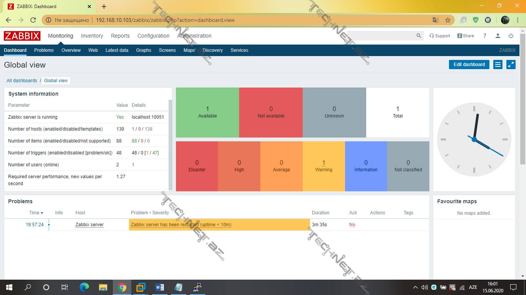Image resolution: width=526 pixels, height=295 pixels.
Task: Open Chrome from the Windows taskbar
Action: pos(122,287)
